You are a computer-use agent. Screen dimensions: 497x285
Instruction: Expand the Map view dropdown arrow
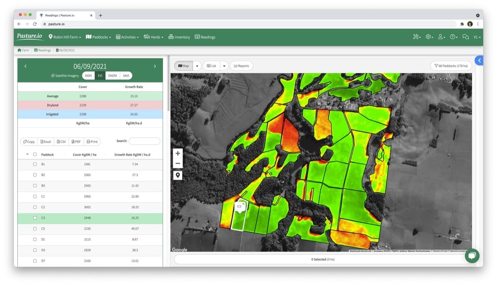pyautogui.click(x=197, y=66)
